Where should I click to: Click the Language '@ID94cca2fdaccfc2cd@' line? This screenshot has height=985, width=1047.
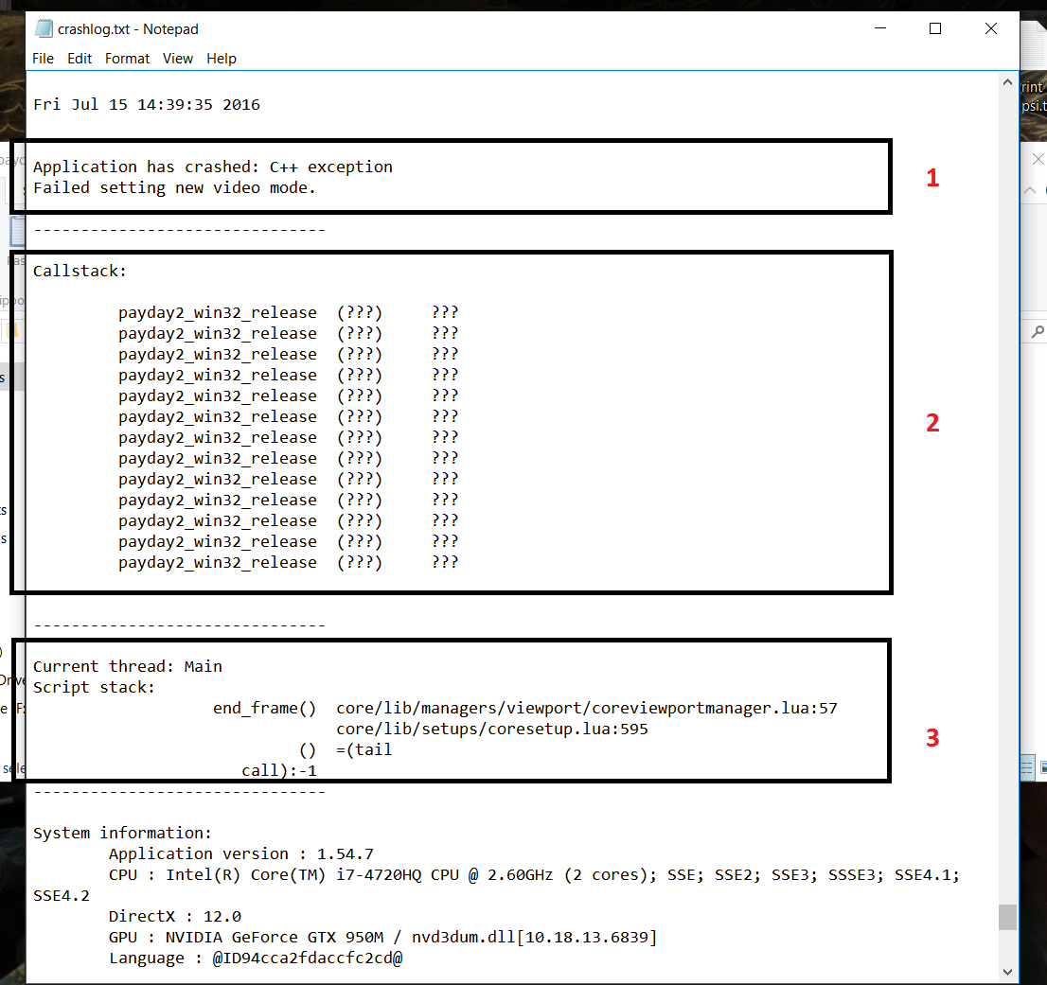tap(256, 959)
